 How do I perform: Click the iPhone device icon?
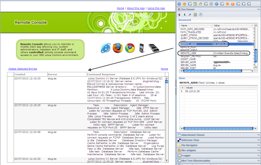tap(154, 48)
